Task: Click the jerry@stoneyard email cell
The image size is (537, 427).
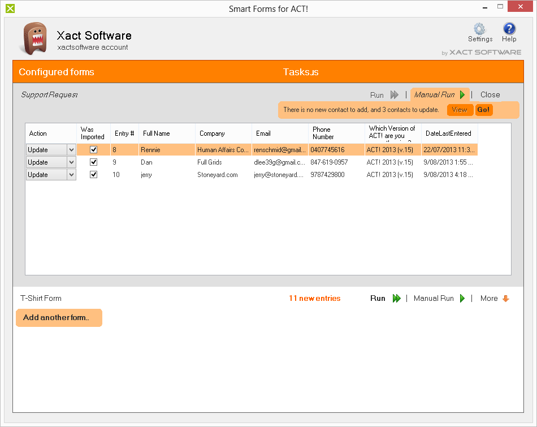Action: pyautogui.click(x=280, y=174)
